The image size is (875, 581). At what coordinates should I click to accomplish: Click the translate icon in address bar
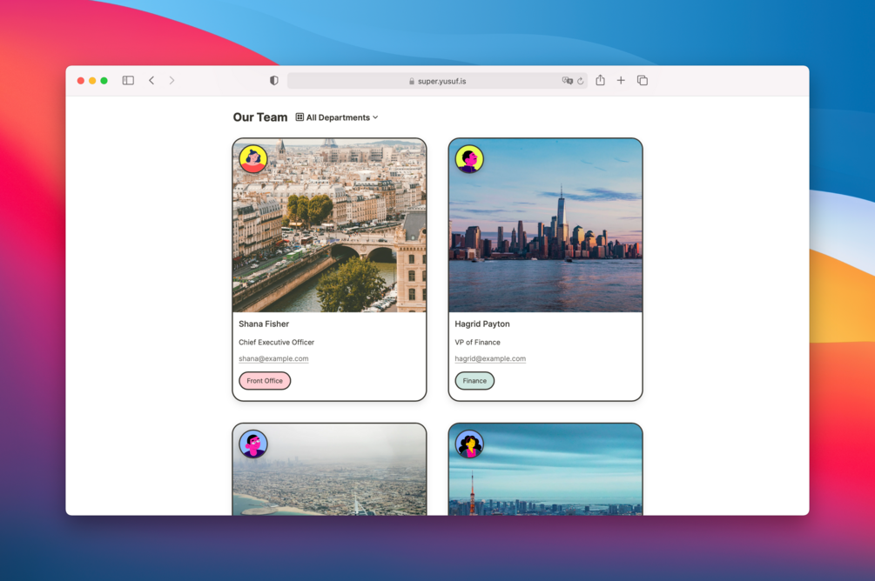coord(567,81)
